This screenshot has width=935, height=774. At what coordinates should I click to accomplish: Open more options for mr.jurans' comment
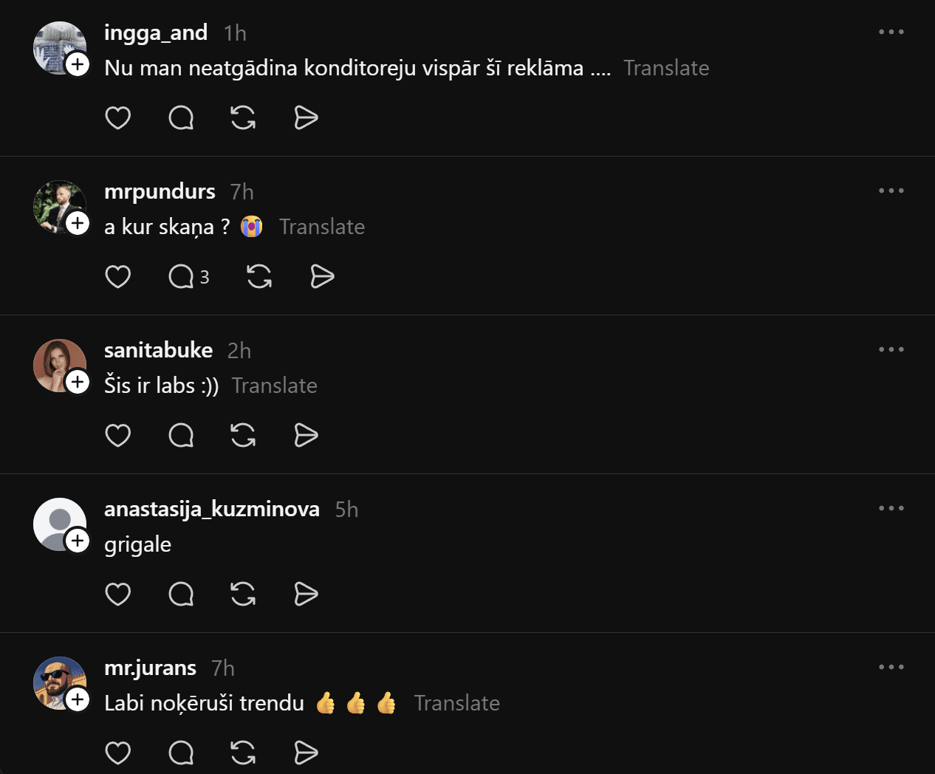(x=891, y=668)
